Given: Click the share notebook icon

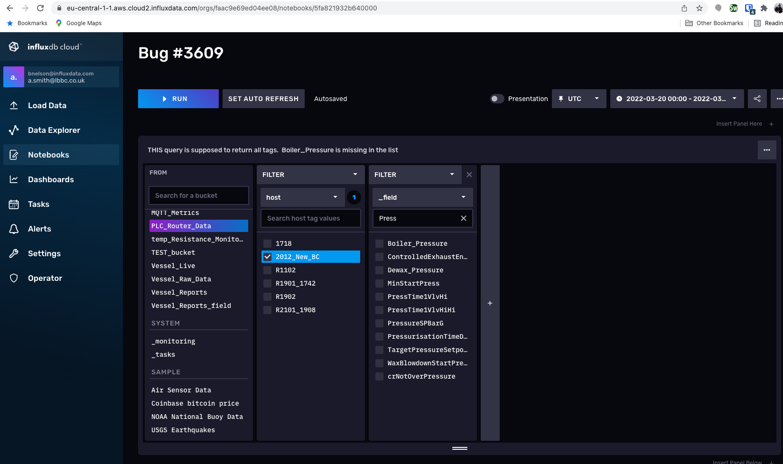Looking at the screenshot, I should tap(757, 99).
